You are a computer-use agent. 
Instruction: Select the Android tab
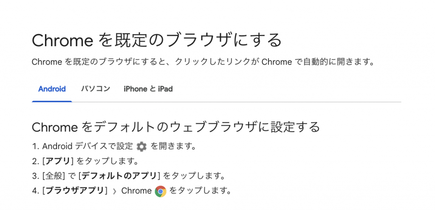(x=52, y=89)
